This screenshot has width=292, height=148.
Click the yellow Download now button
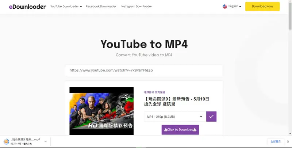click(x=262, y=6)
